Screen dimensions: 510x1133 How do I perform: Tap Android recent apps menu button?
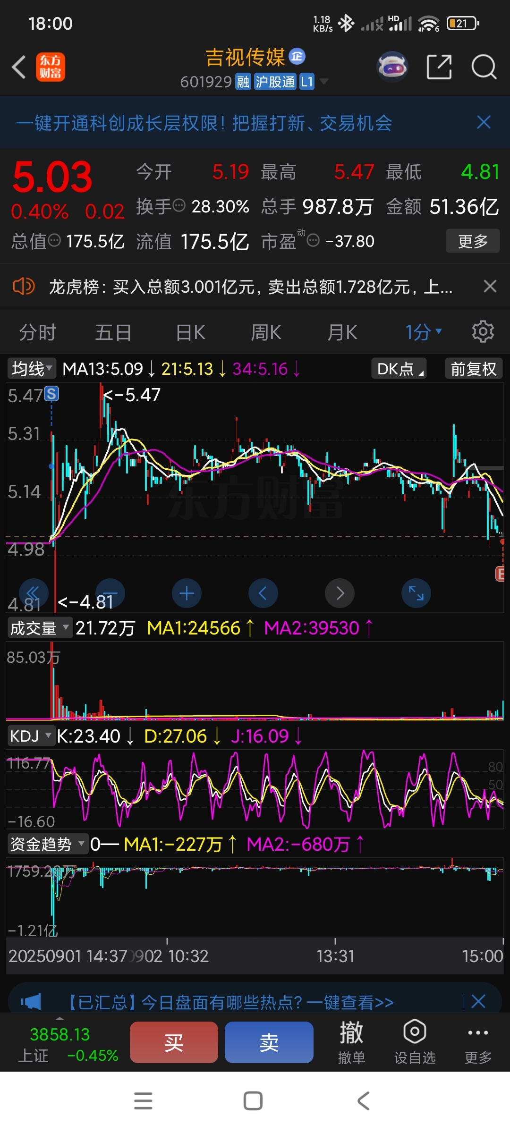pos(143,1100)
